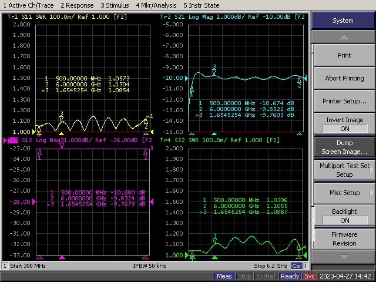Expand the Misc Setup submenu

pos(344,193)
